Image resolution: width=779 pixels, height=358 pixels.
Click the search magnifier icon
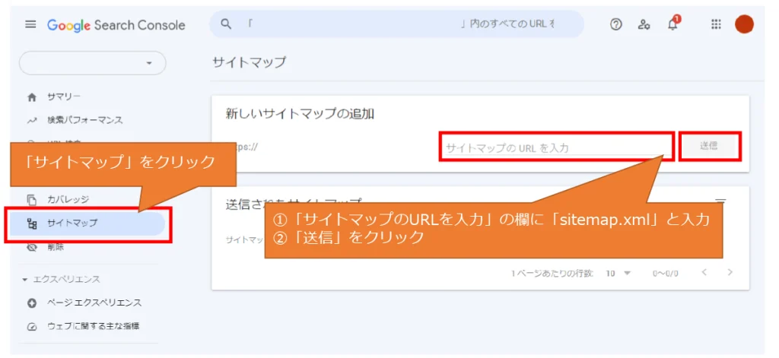pos(226,24)
